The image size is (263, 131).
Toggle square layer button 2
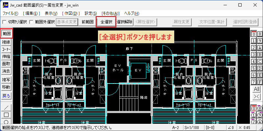coord(254,47)
